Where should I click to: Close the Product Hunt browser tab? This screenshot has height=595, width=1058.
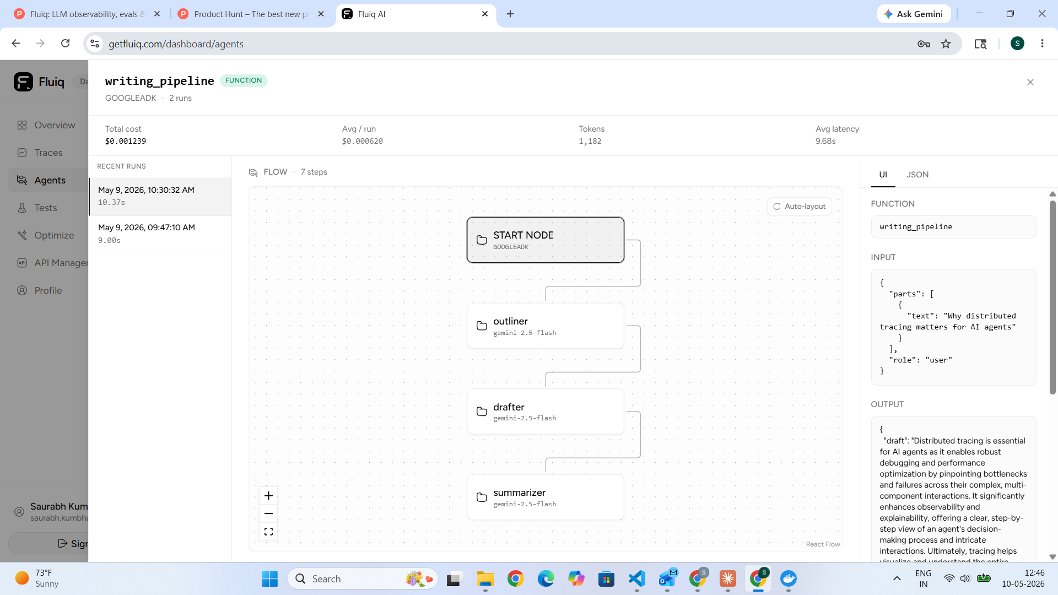pos(321,14)
